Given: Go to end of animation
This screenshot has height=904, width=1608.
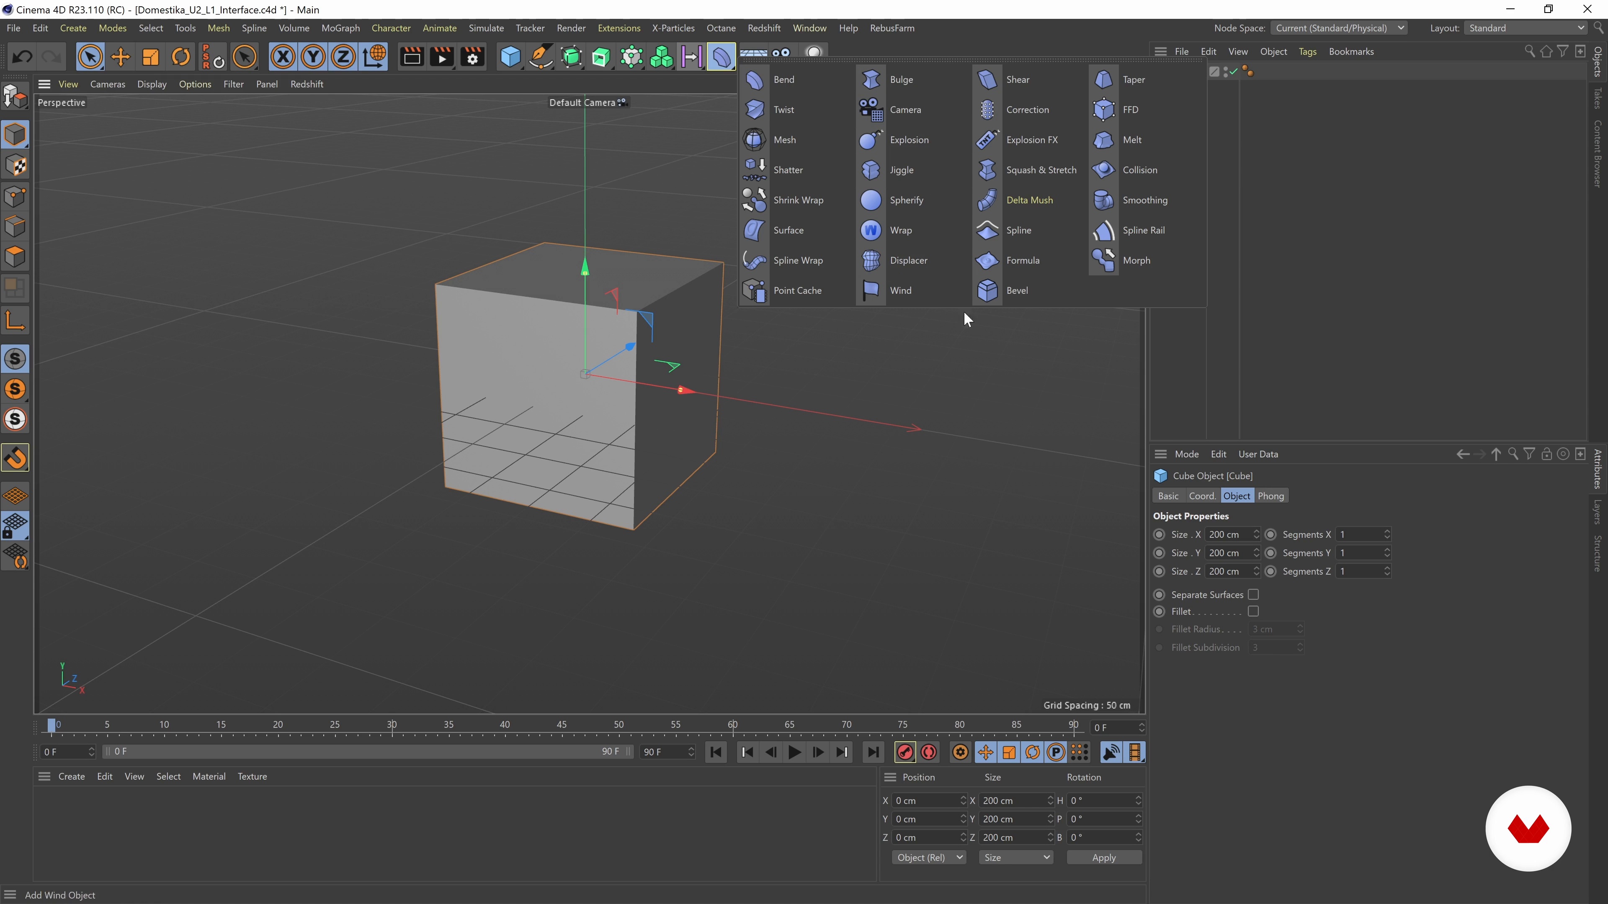Looking at the screenshot, I should 873,752.
